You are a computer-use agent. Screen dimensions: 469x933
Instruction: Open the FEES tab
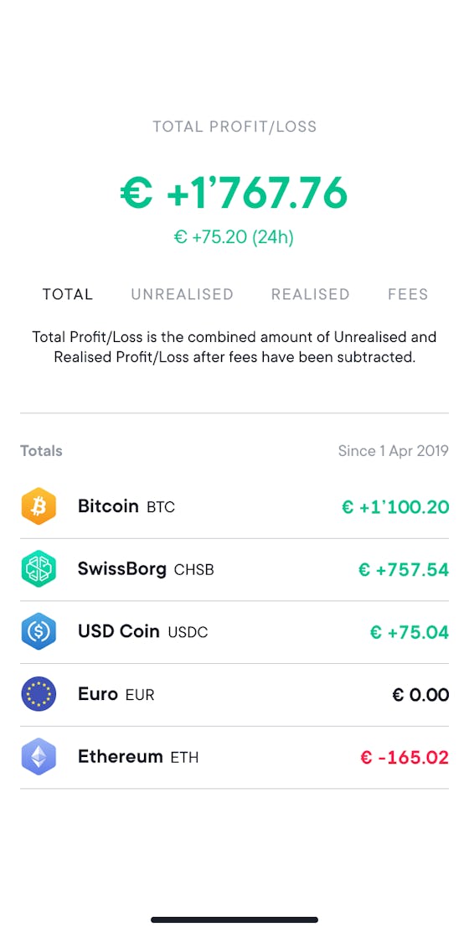point(408,294)
